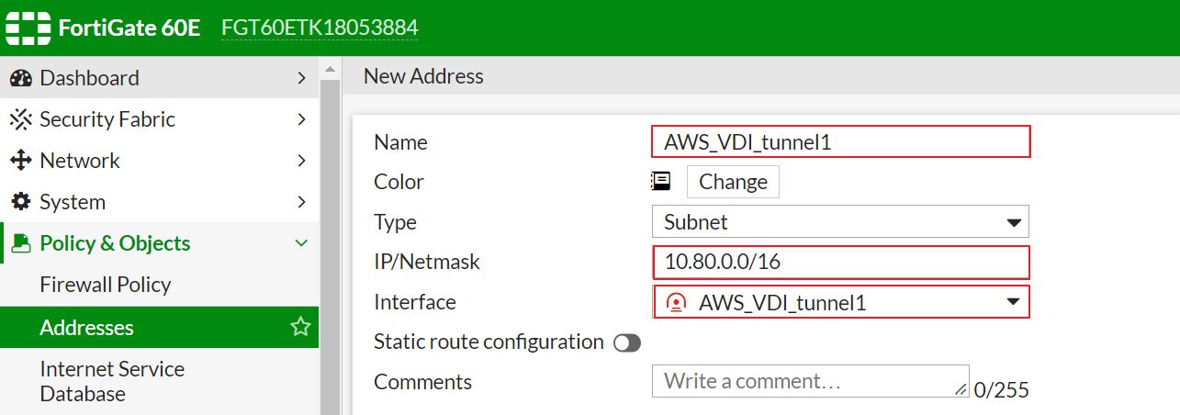
Task: Open Internet Service Database page
Action: pos(112,381)
